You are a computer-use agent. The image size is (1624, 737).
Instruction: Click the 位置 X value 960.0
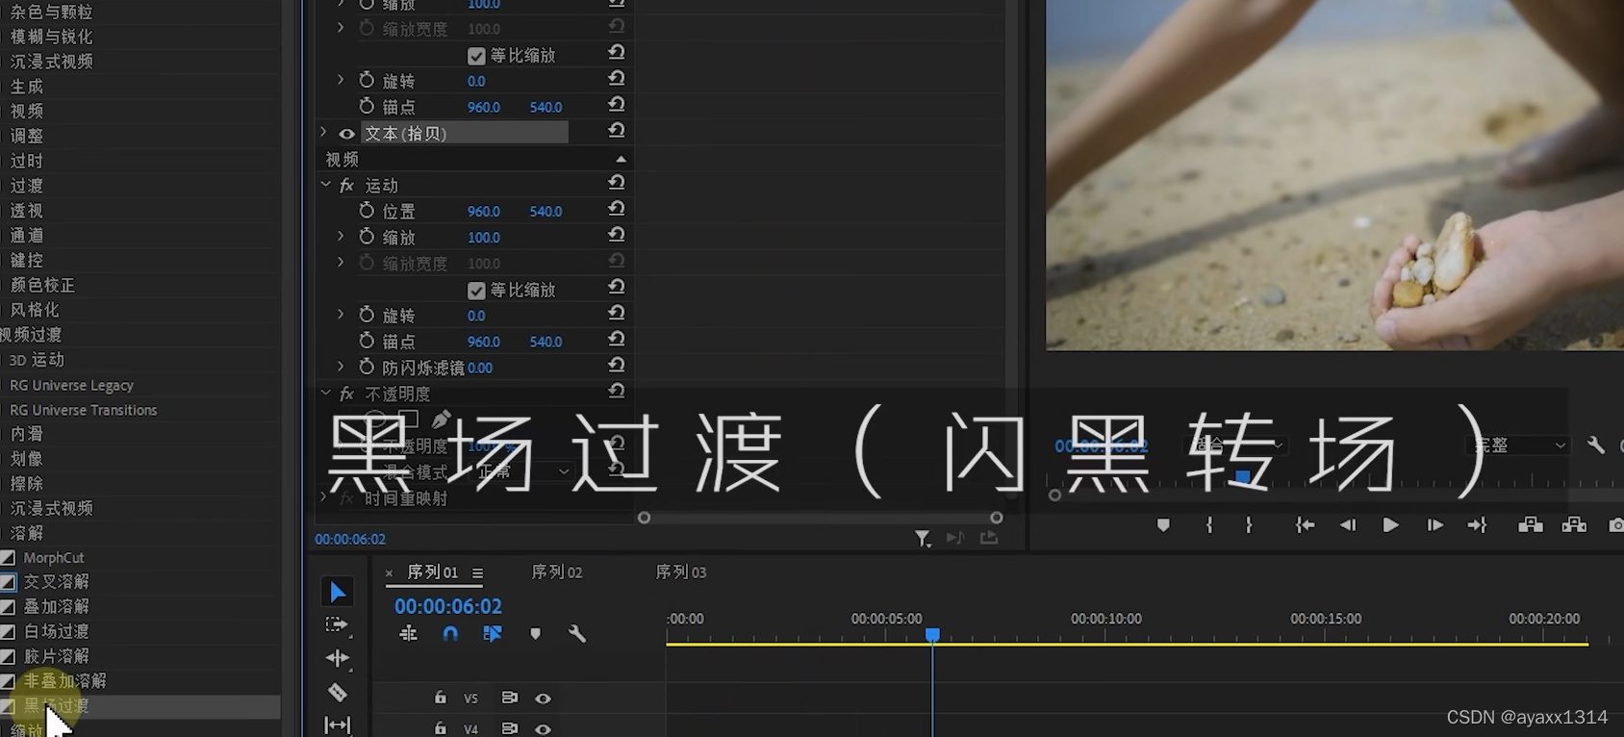tap(484, 211)
